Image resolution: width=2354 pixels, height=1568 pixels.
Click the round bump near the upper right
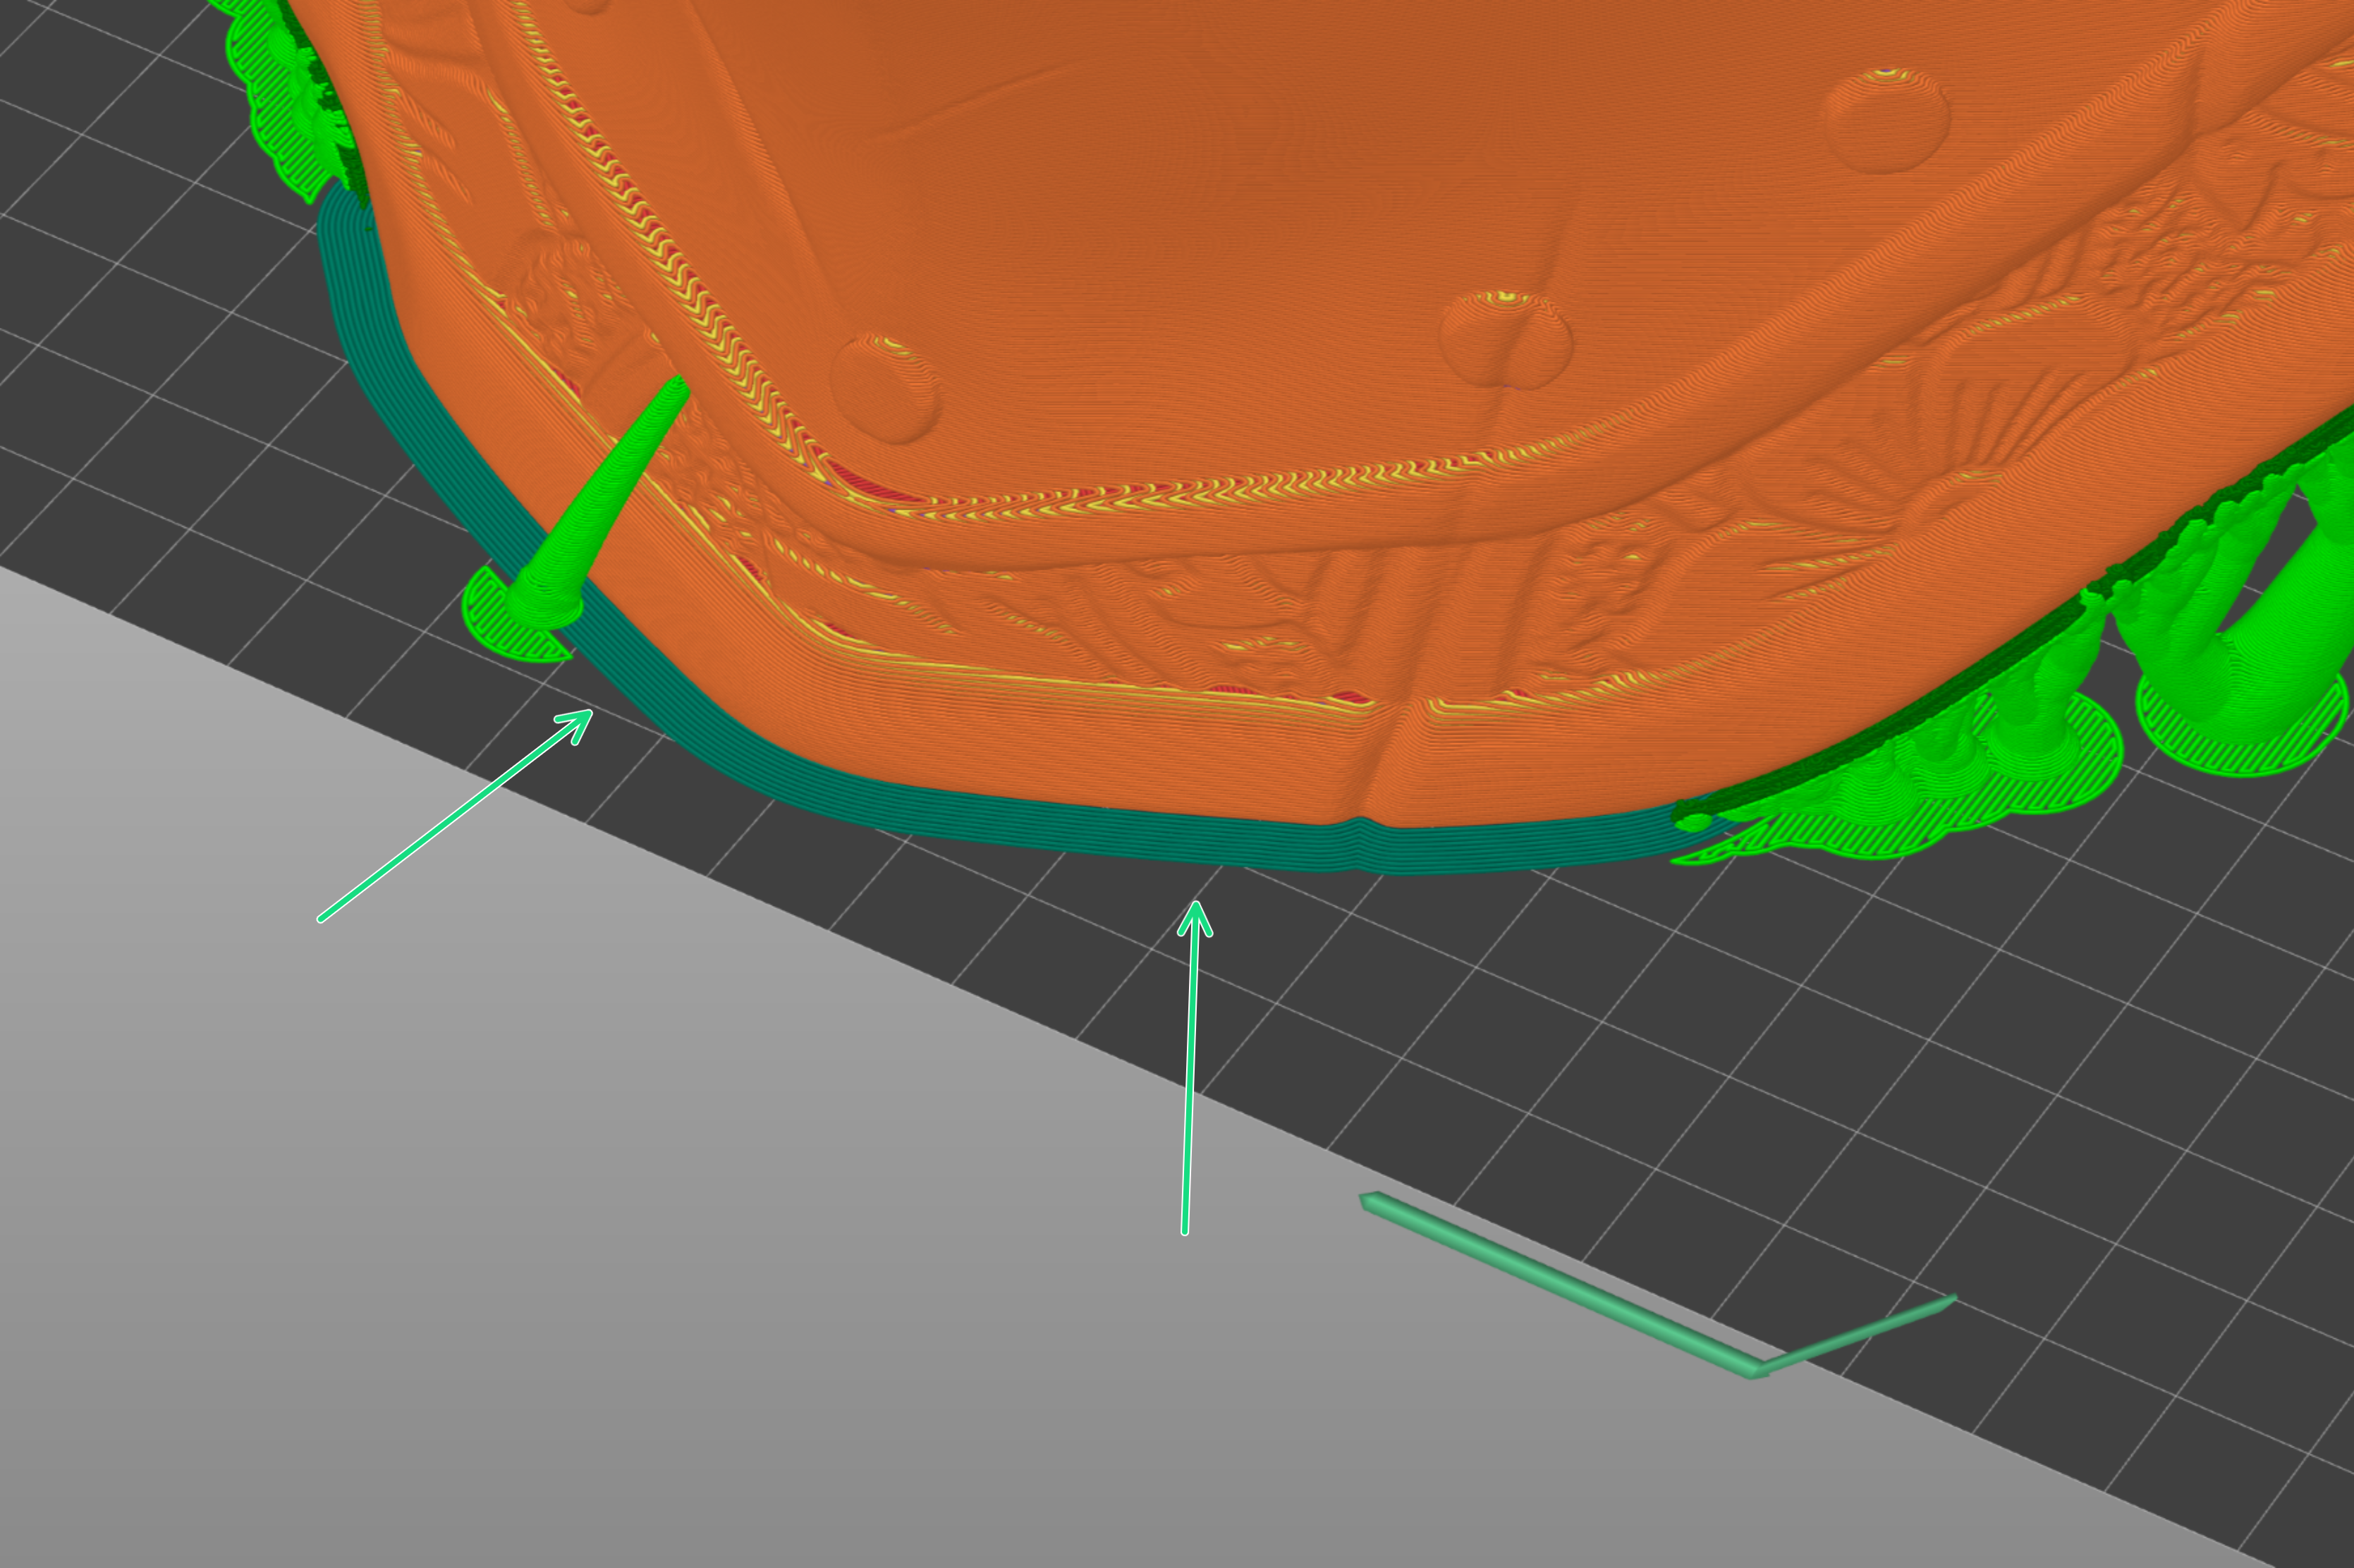click(x=1885, y=120)
